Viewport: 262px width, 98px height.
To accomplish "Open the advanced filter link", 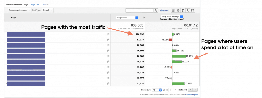I will tap(164, 10).
